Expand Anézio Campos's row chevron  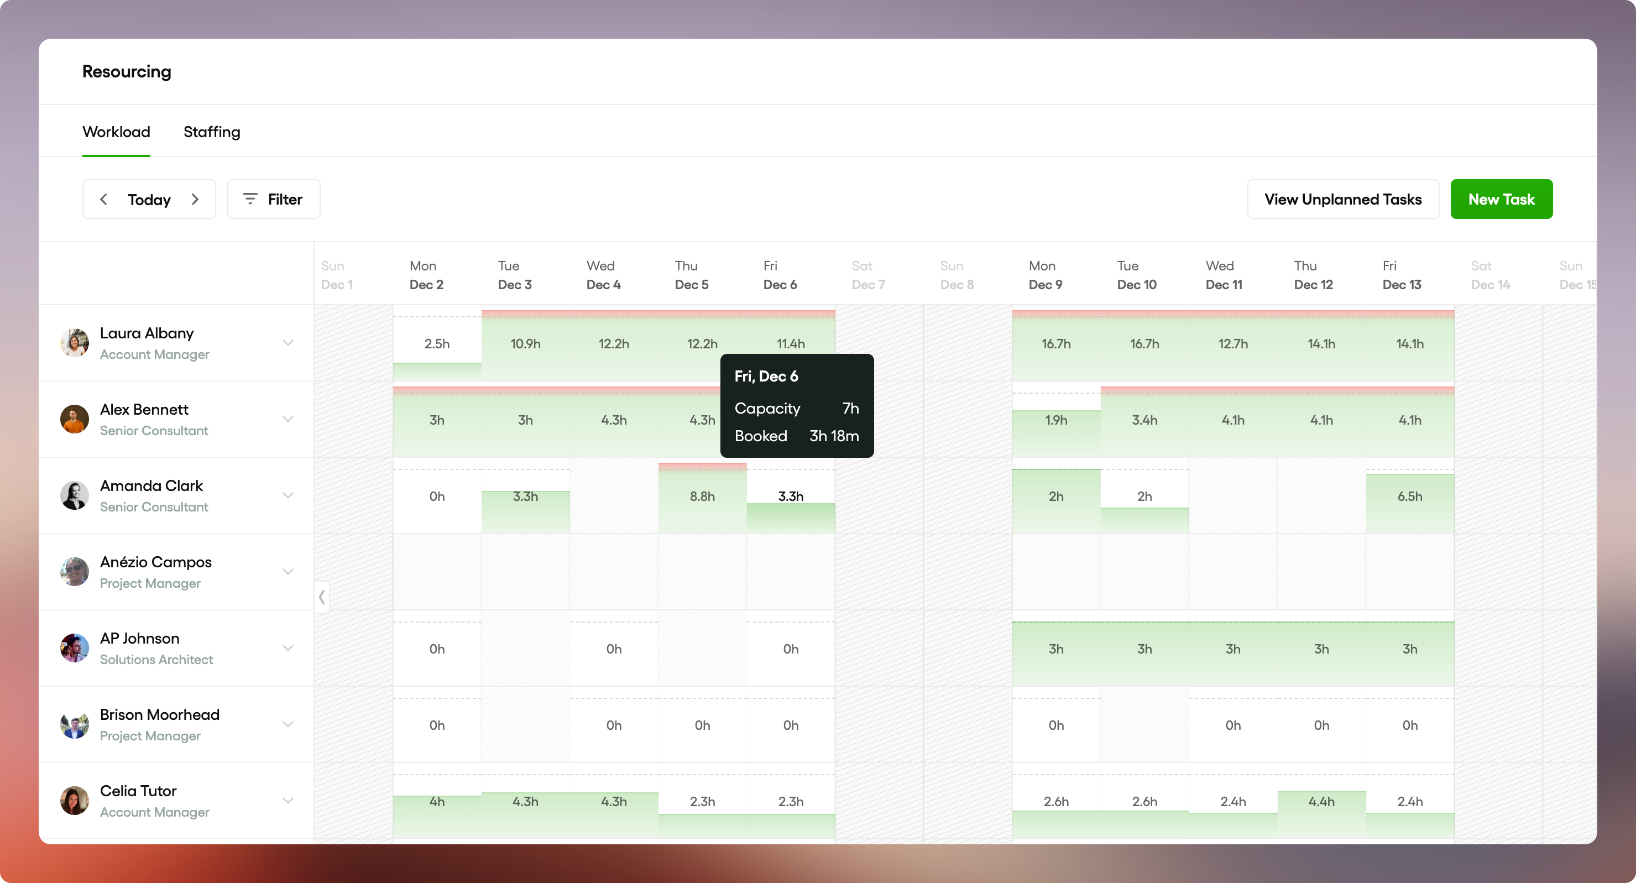[x=288, y=572]
